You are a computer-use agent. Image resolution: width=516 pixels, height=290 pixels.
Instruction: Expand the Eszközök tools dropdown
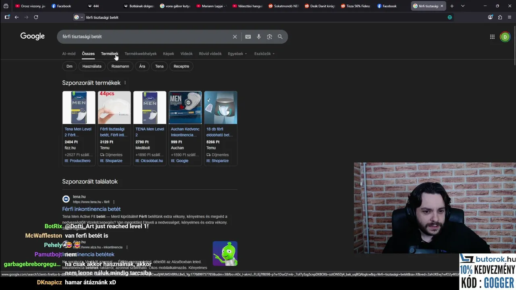264,54
